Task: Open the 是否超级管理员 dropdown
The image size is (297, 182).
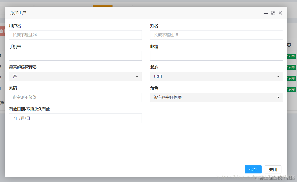Action: pyautogui.click(x=75, y=77)
